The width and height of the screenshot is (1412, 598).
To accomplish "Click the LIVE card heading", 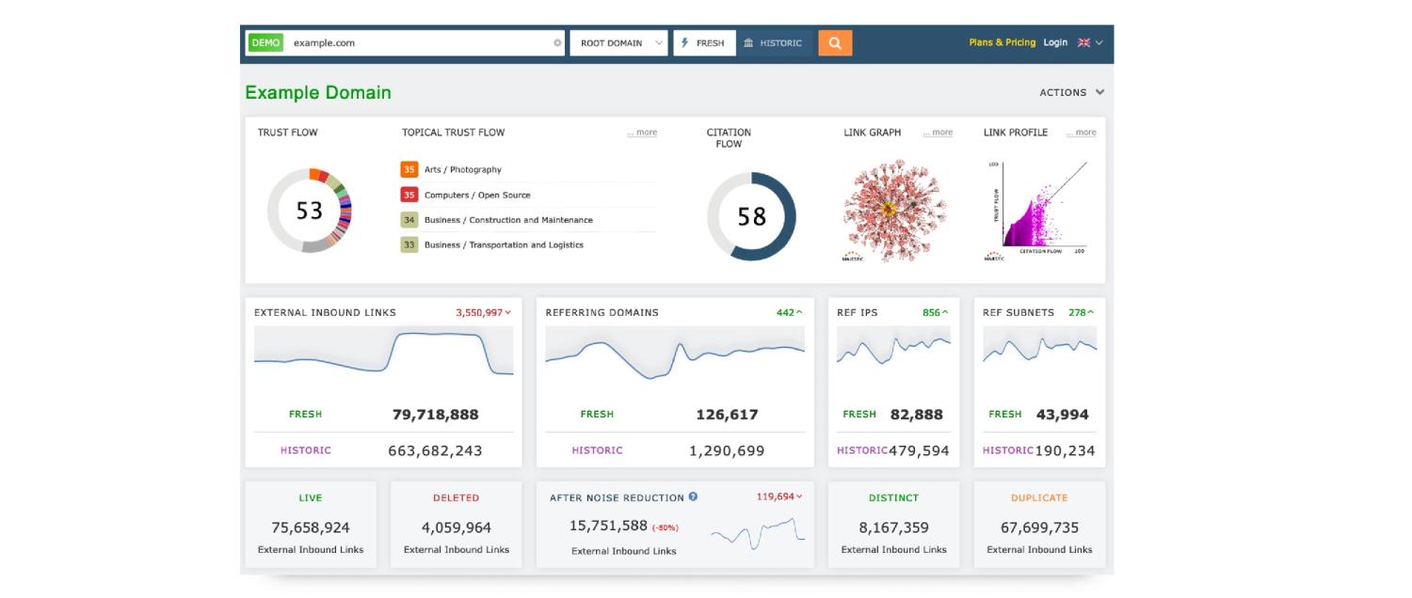I will point(310,497).
